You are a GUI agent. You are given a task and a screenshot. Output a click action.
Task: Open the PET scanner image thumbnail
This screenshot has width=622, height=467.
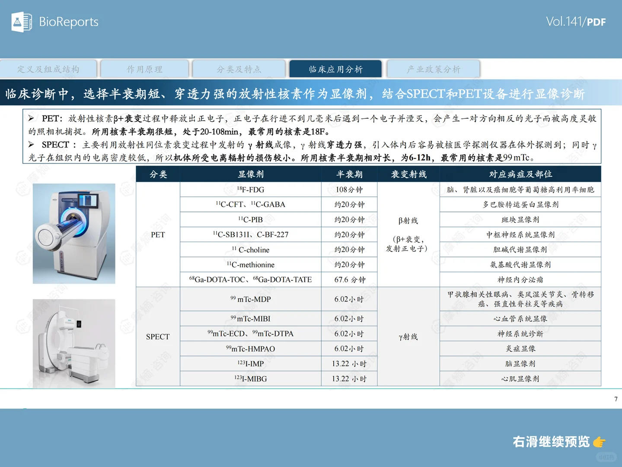[73, 233]
